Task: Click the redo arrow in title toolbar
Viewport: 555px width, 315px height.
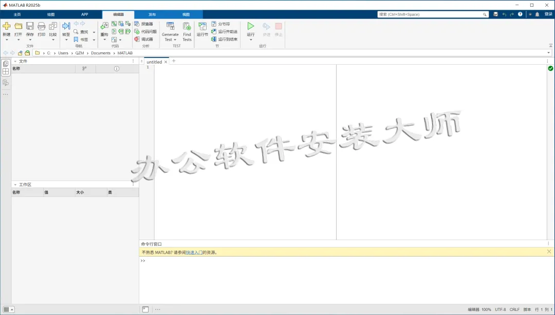Action: 512,14
